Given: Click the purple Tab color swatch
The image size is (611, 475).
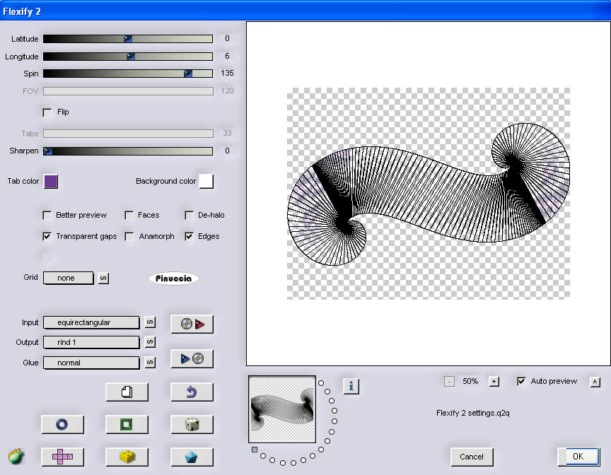Looking at the screenshot, I should click(51, 182).
